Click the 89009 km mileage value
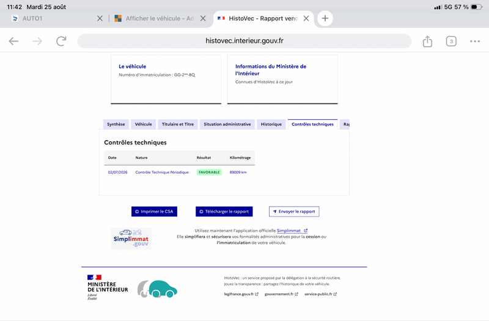The width and height of the screenshot is (489, 321). coord(238,172)
